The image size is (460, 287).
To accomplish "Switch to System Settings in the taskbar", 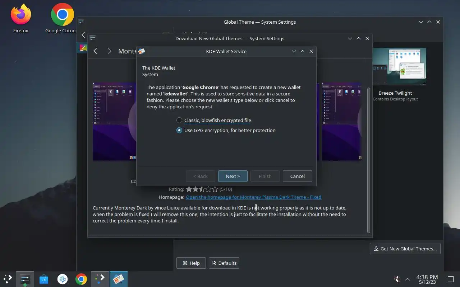I will click(x=25, y=279).
